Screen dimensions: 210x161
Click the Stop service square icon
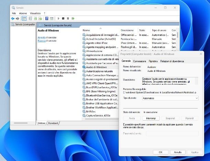63,18
